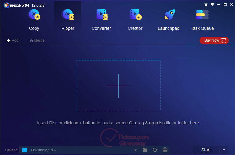The image size is (235, 155).
Task: Click the globe online icon
Action: [165, 150]
